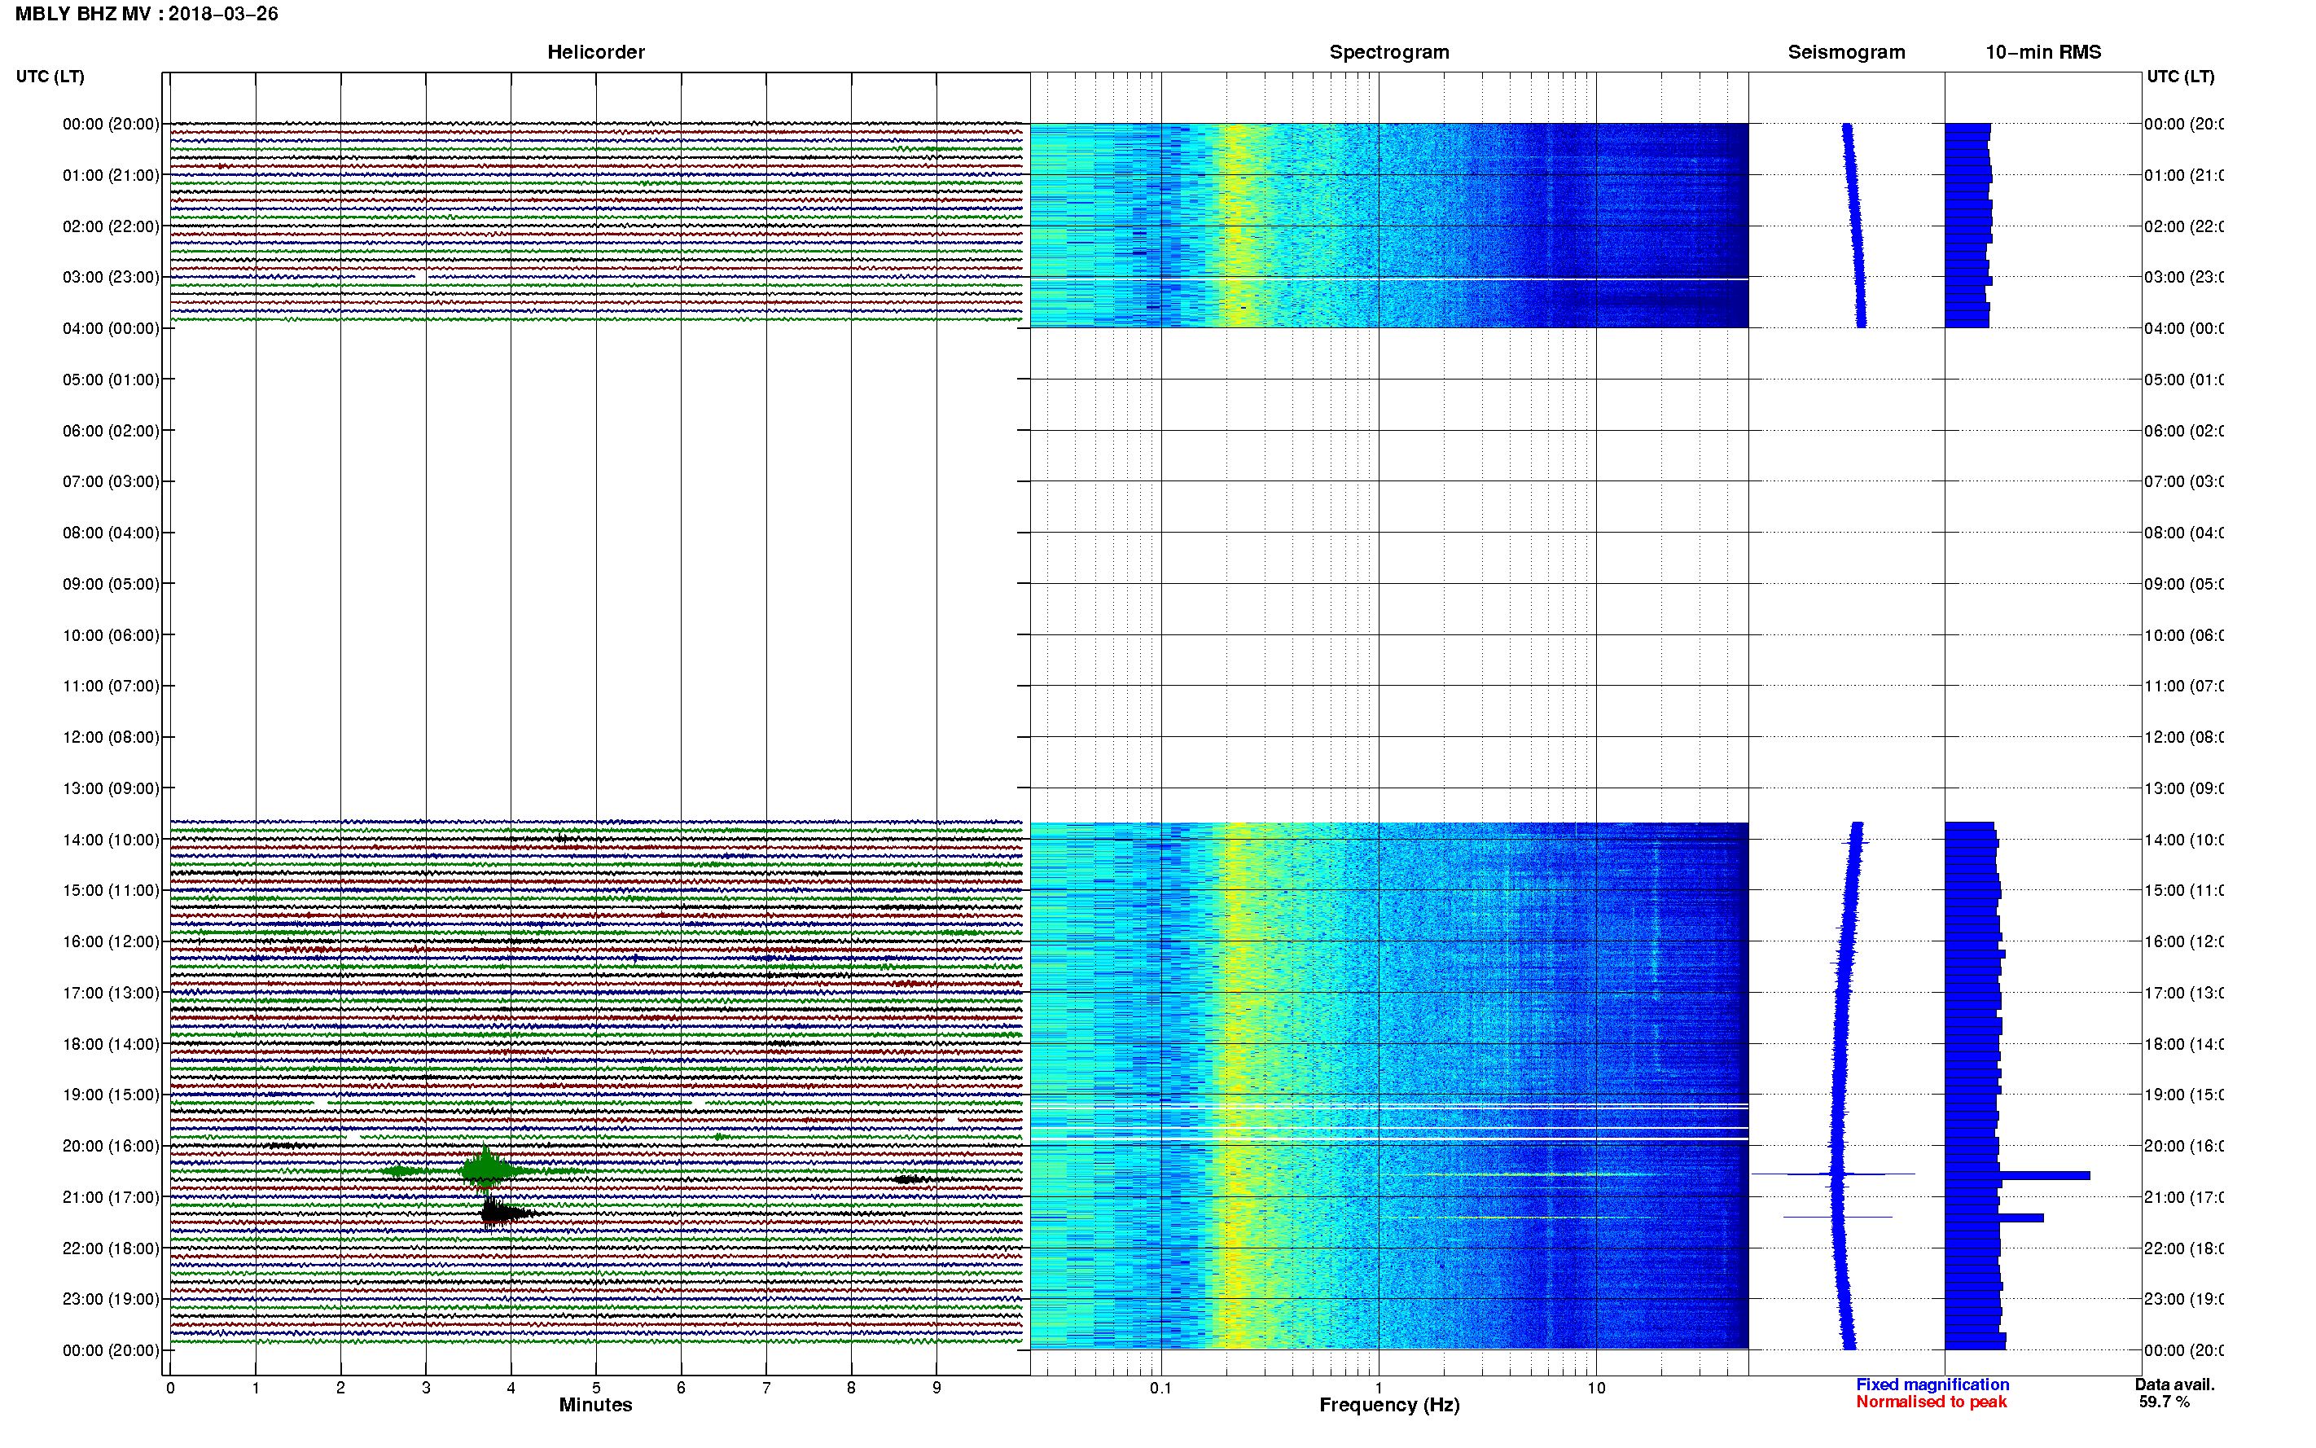Click the left '12:00 (08:00)' time label
This screenshot has height=1448, width=2316.
(111, 737)
